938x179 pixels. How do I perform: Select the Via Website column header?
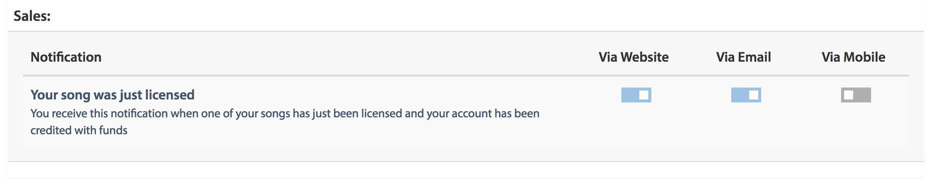(633, 57)
